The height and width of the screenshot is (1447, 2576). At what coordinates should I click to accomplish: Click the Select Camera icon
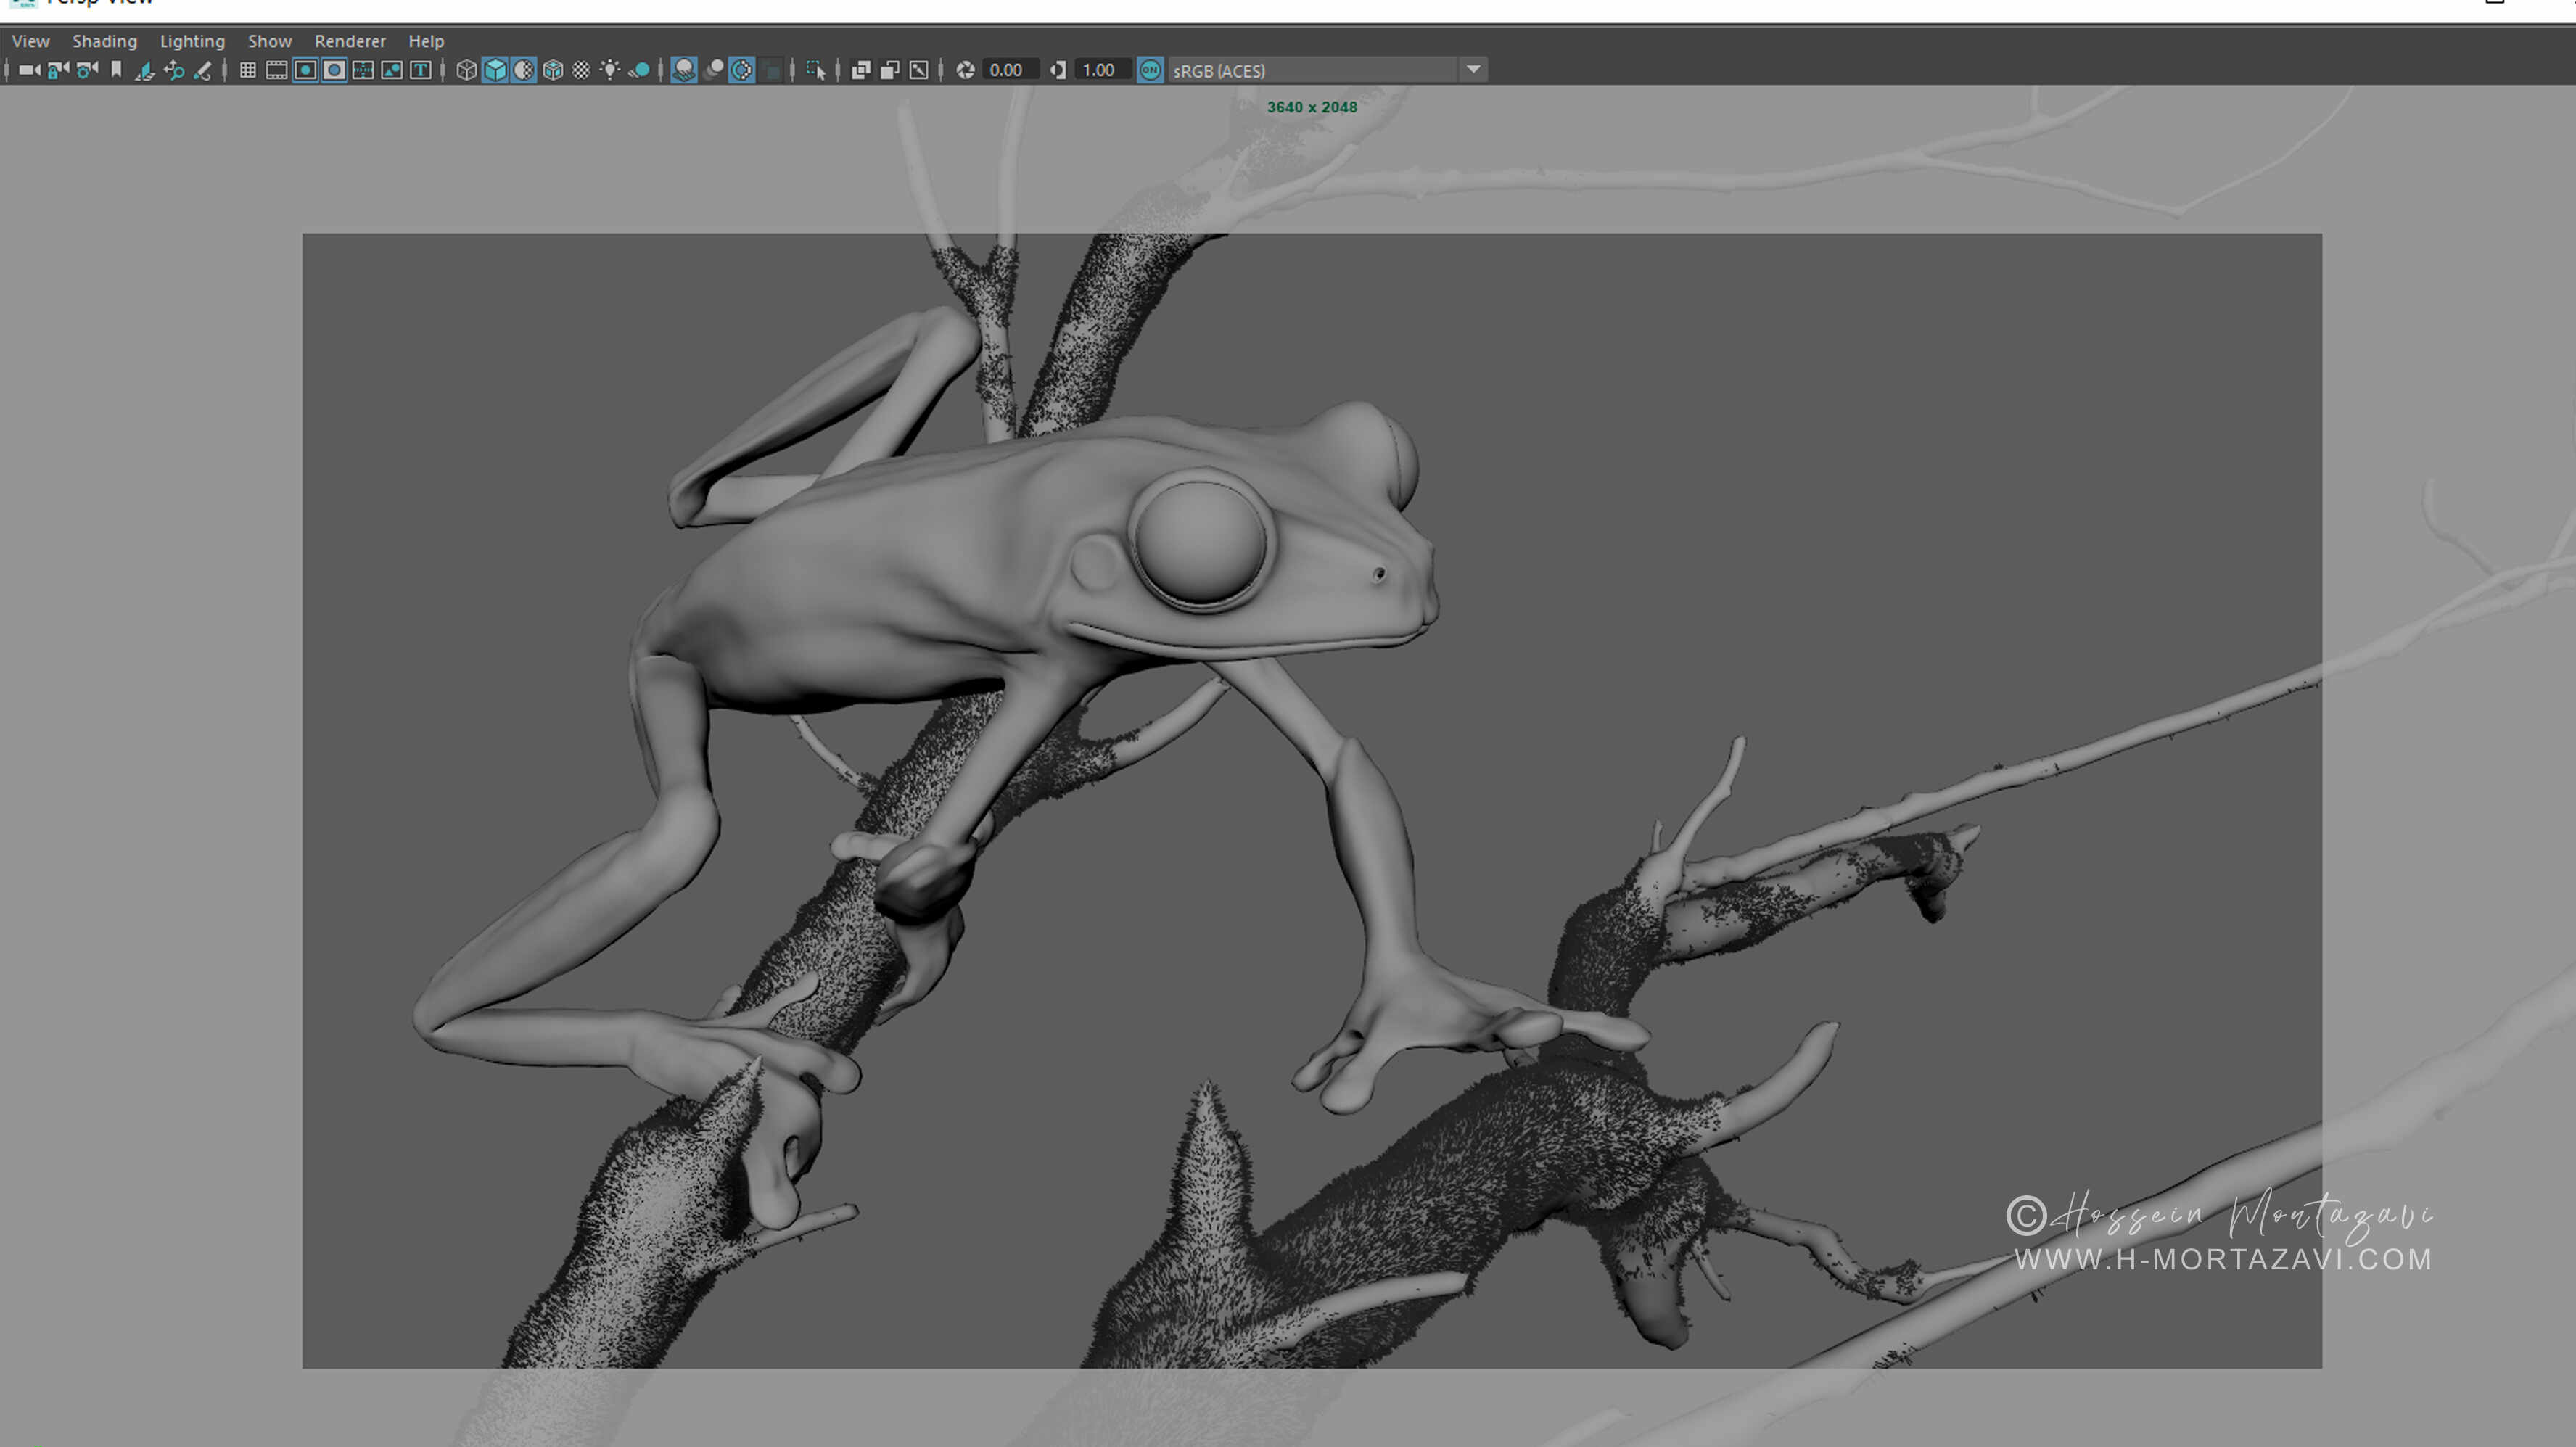point(29,70)
